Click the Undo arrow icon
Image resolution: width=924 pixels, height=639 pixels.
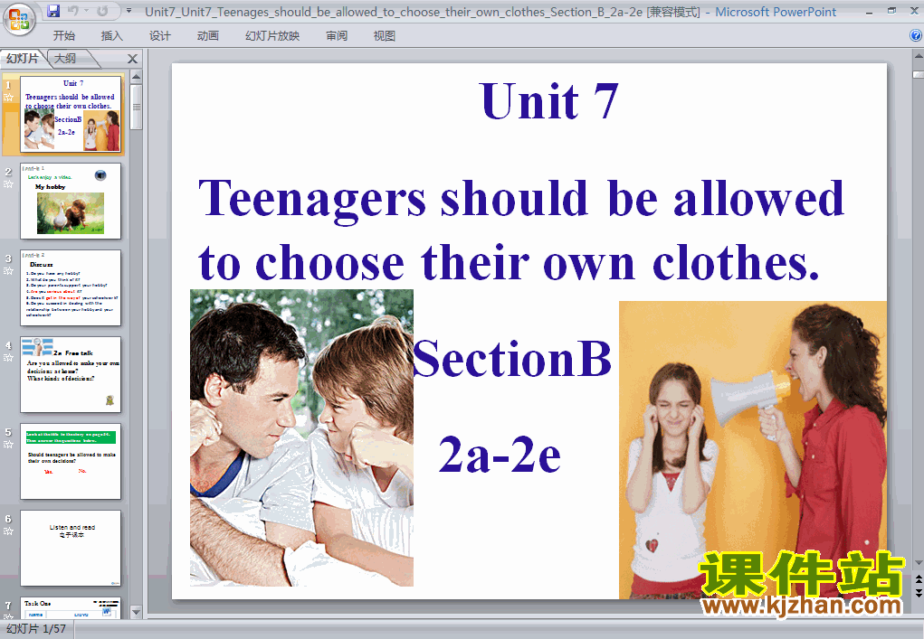pos(73,11)
